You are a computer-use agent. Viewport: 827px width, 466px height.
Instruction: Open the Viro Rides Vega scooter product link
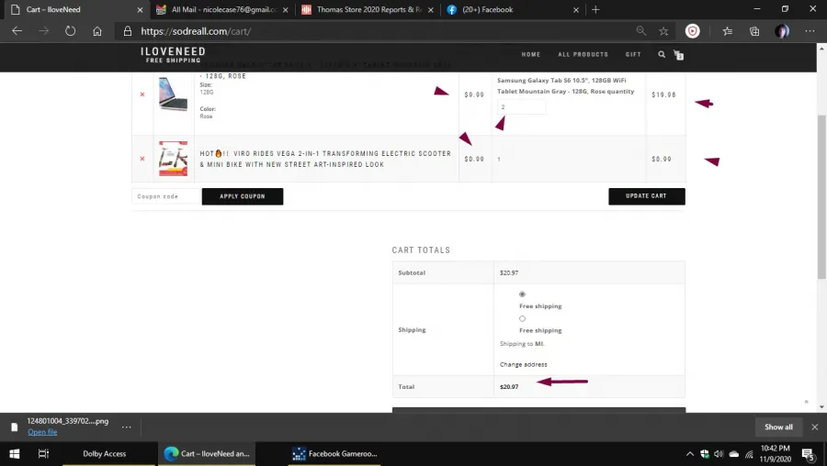pos(325,159)
